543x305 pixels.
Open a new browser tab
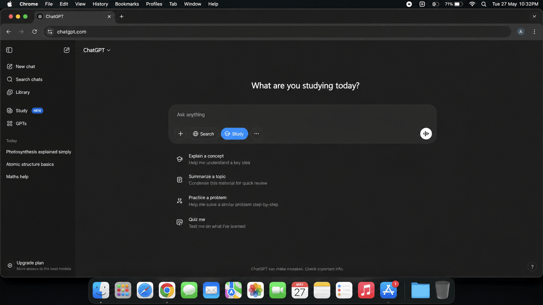(121, 16)
